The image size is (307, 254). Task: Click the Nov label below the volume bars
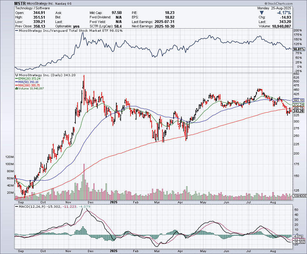coord(68,202)
